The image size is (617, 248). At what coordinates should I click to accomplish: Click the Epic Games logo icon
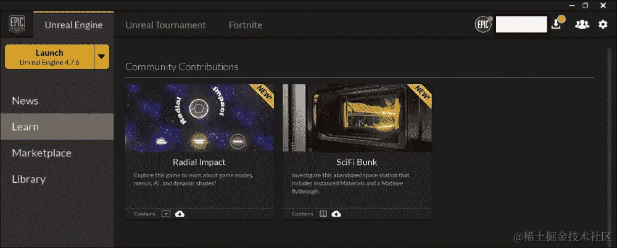pos(17,25)
